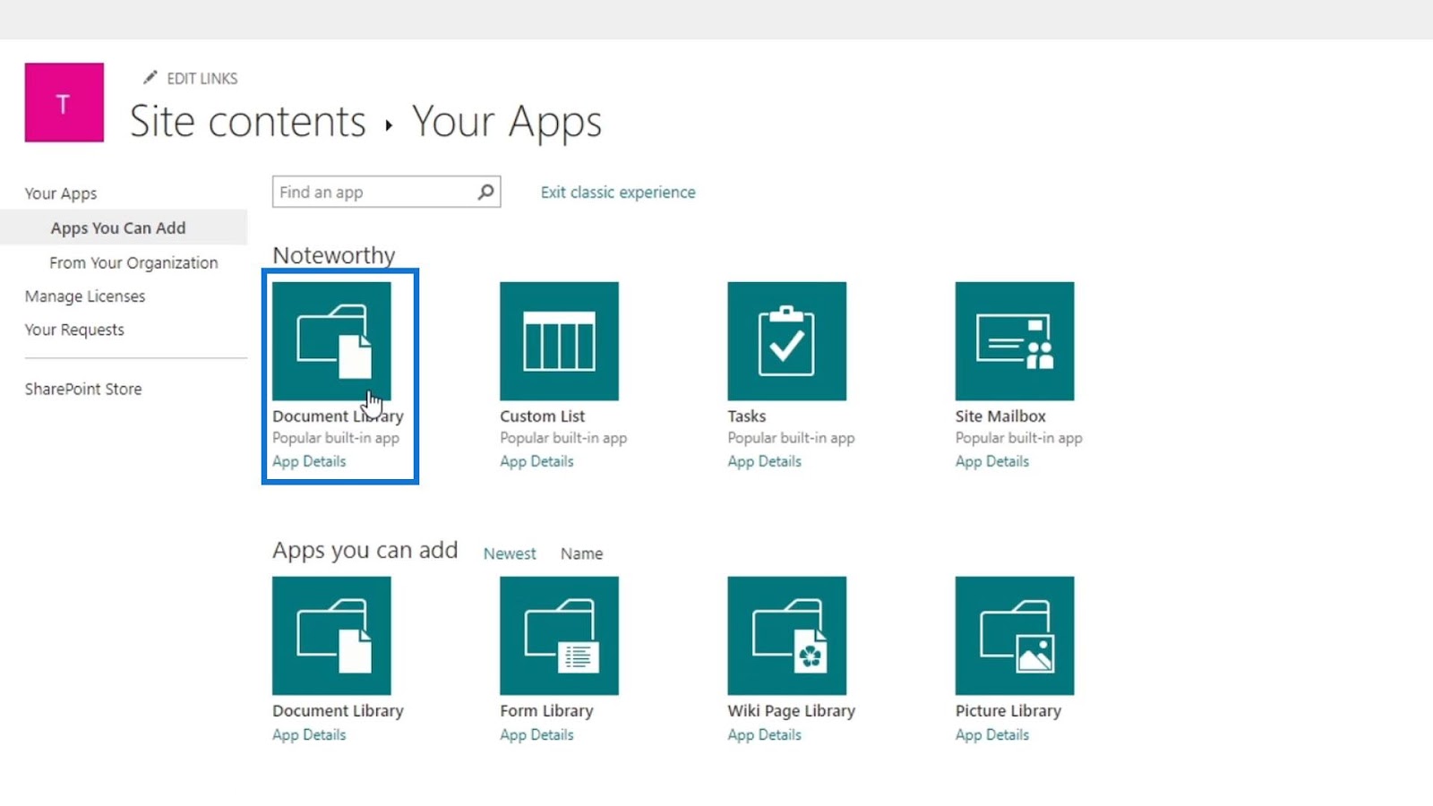Click the EDIT LINKS text
Viewport: 1433px width, 806px height.
coord(202,79)
